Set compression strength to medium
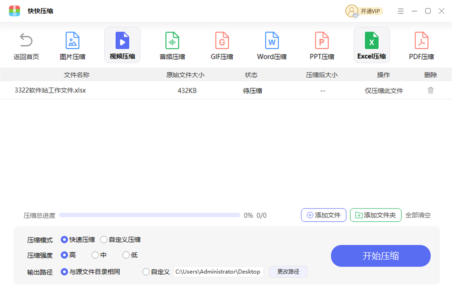This screenshot has width=452, height=289. [x=95, y=255]
